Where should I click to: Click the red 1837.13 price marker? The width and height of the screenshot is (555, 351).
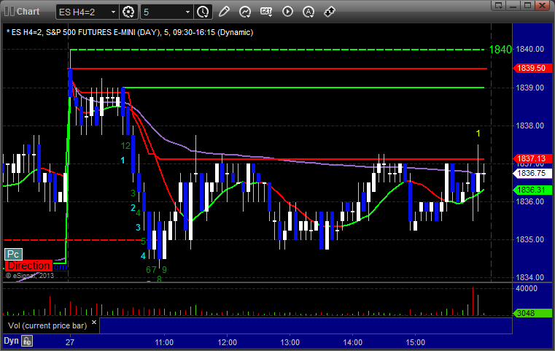tap(532, 158)
